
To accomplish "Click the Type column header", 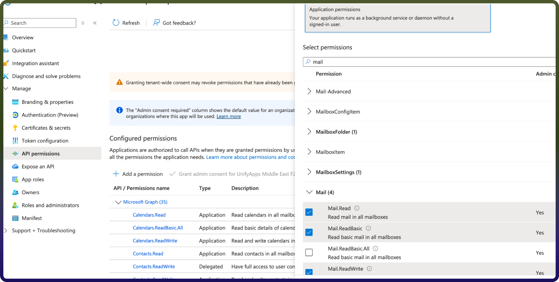I will point(205,188).
